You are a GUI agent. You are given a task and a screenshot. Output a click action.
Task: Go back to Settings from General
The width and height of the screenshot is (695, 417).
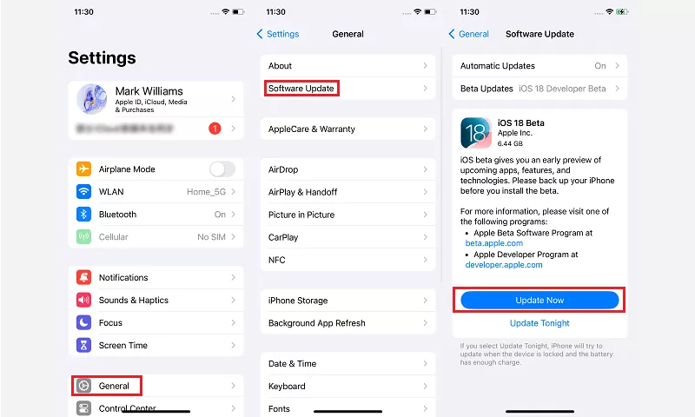click(278, 34)
